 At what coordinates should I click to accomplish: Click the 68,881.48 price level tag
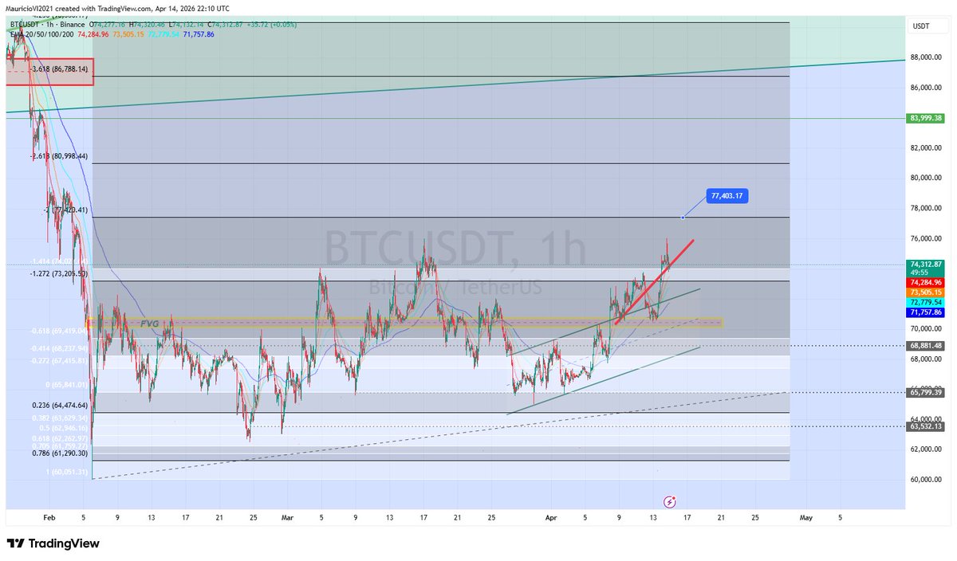pos(926,345)
